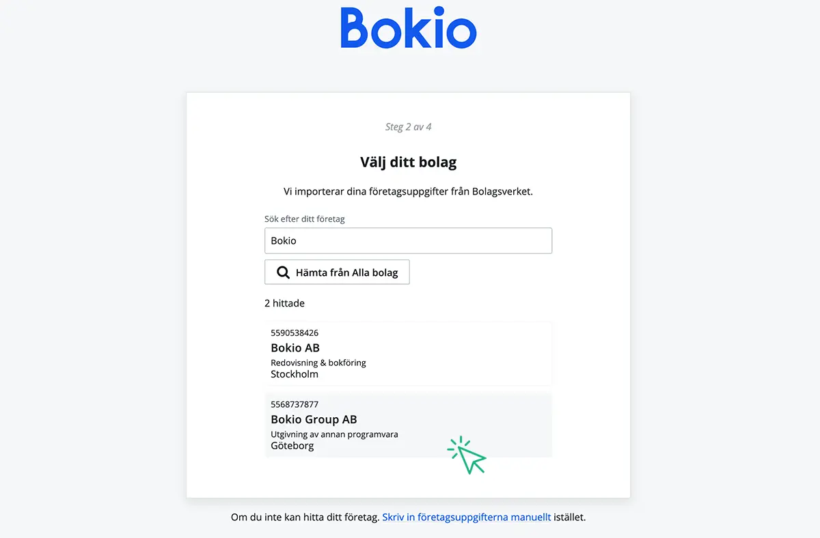The width and height of the screenshot is (820, 538).
Task: Click organisation number 5568737877
Action: (295, 404)
